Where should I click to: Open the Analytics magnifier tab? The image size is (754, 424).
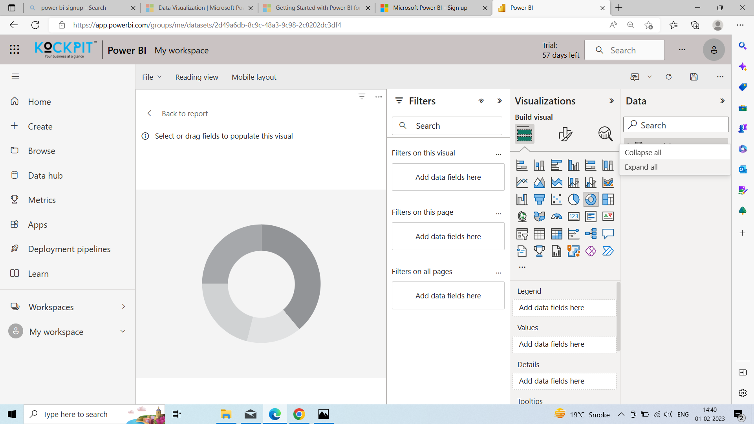(606, 134)
